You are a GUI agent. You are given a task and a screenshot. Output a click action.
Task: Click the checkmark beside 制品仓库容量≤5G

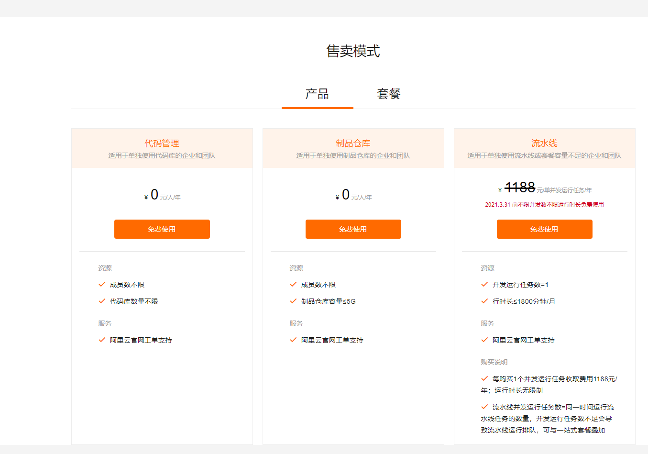click(293, 301)
